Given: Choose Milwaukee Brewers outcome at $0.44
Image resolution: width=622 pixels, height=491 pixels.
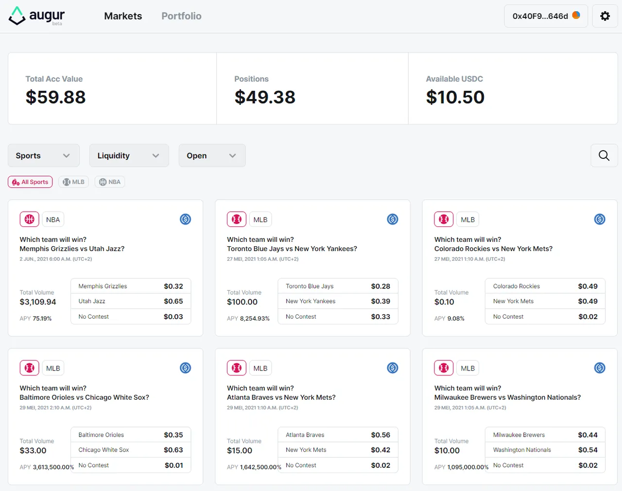Looking at the screenshot, I should [x=545, y=435].
